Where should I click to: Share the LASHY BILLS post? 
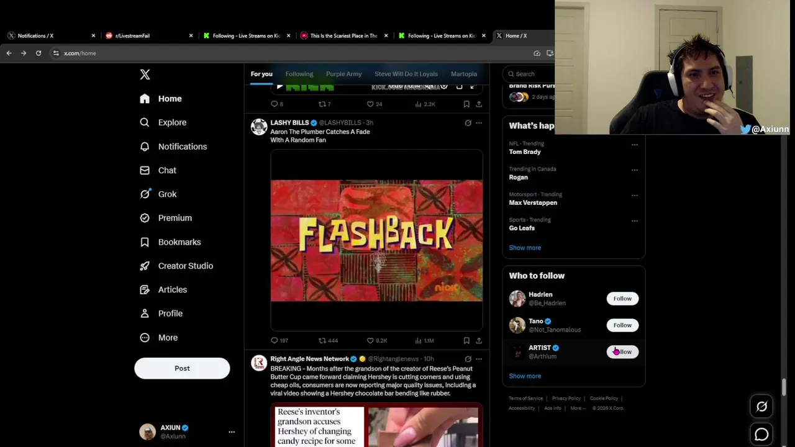pos(479,340)
